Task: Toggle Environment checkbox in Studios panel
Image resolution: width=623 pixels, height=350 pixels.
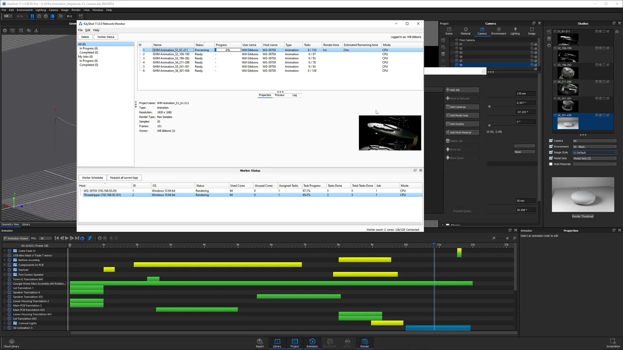Action: point(551,146)
